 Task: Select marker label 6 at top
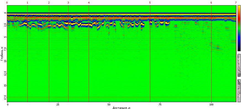[211, 3]
